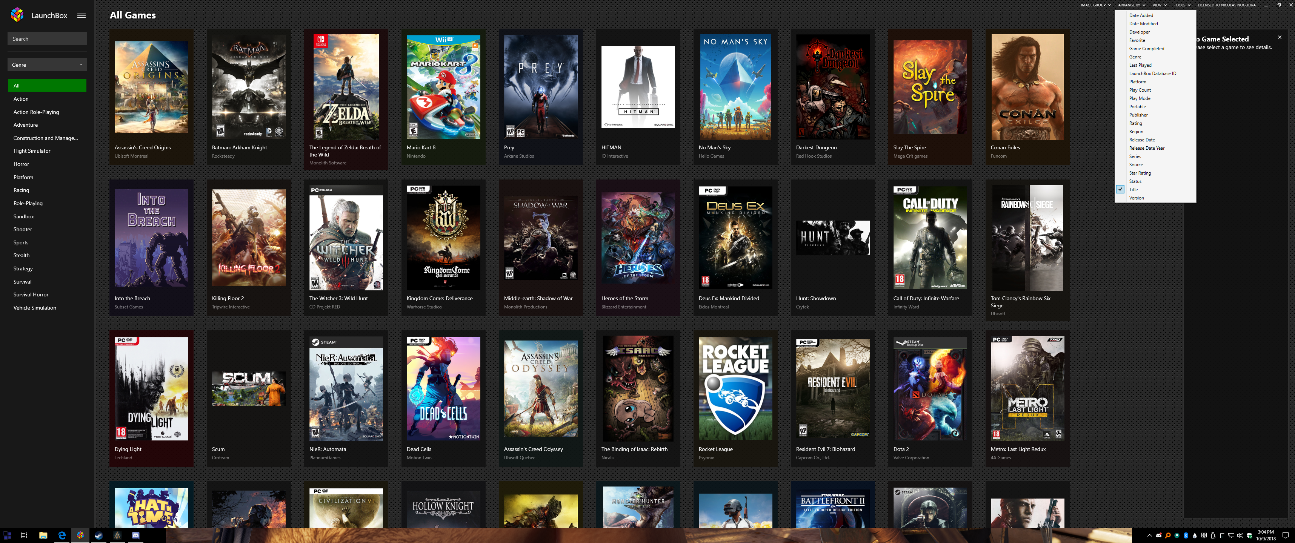Click the Bluetooth tray icon
This screenshot has height=543, width=1295.
(x=1186, y=535)
